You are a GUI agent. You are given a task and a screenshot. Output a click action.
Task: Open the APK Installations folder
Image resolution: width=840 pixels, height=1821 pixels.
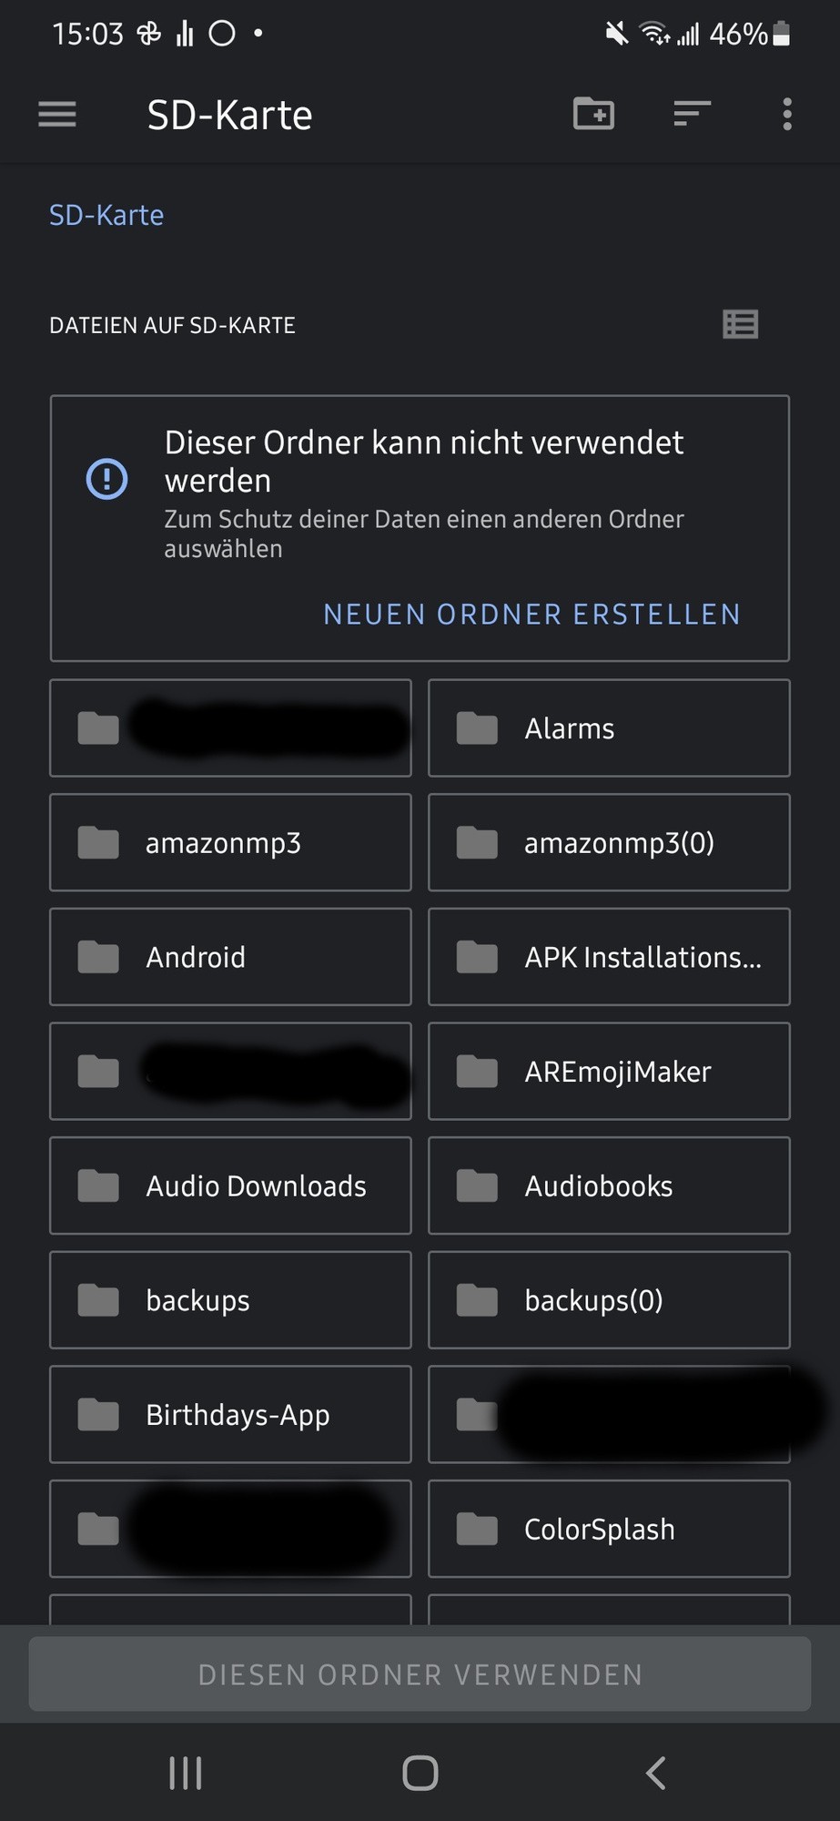pyautogui.click(x=608, y=958)
